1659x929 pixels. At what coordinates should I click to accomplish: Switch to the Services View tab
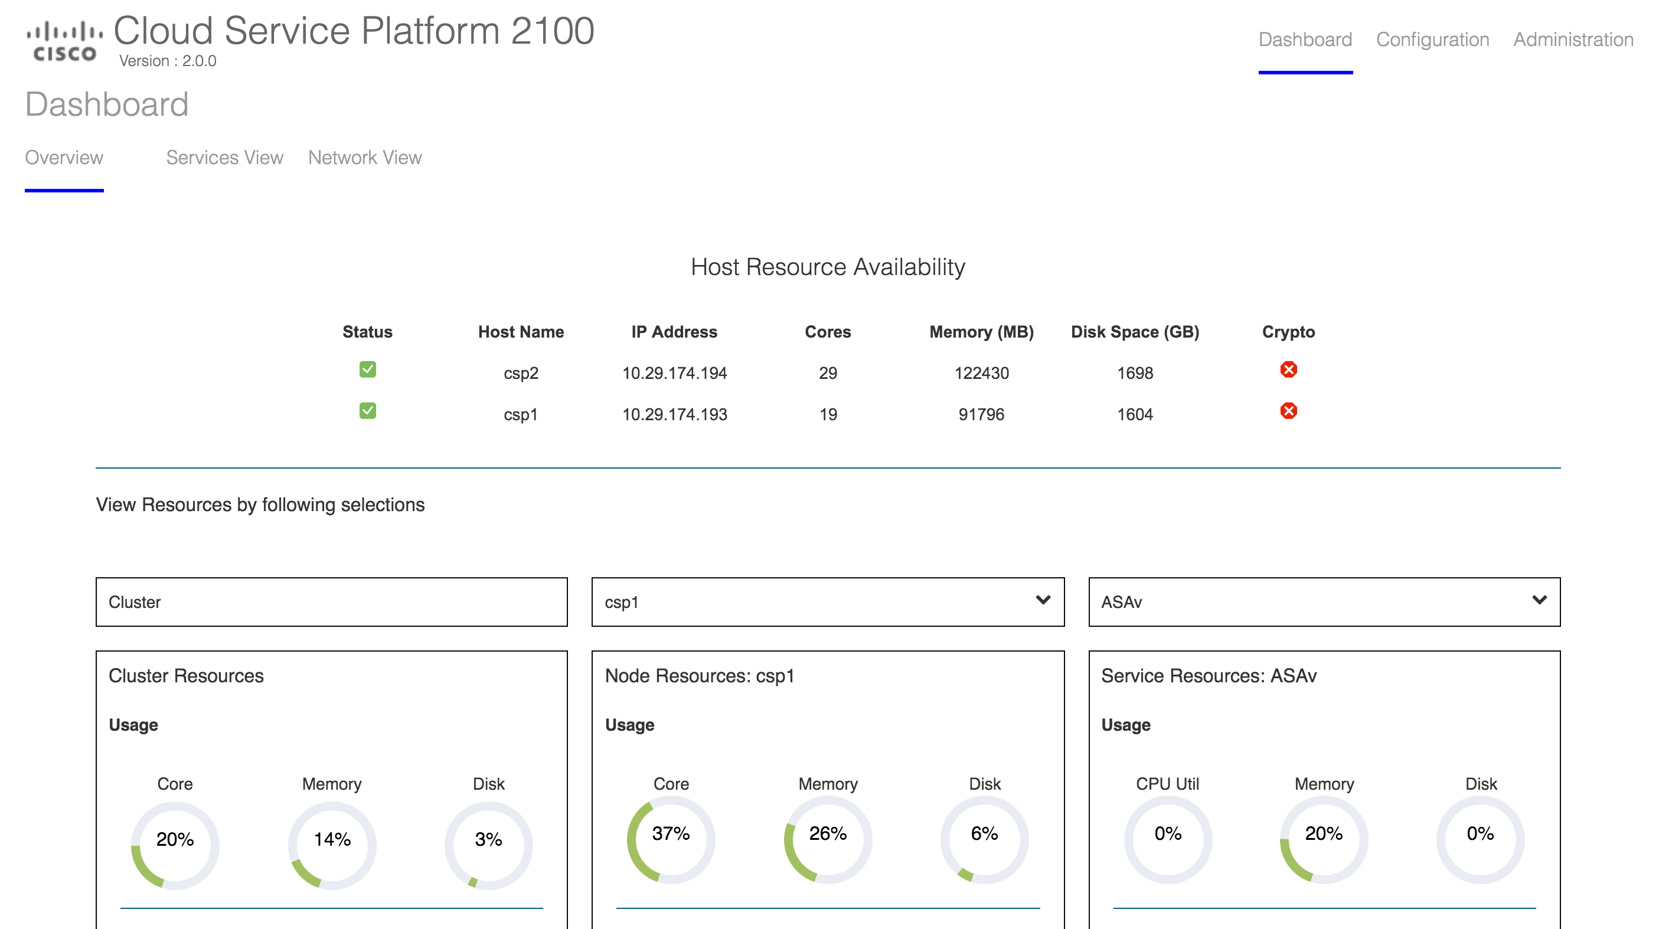point(223,157)
